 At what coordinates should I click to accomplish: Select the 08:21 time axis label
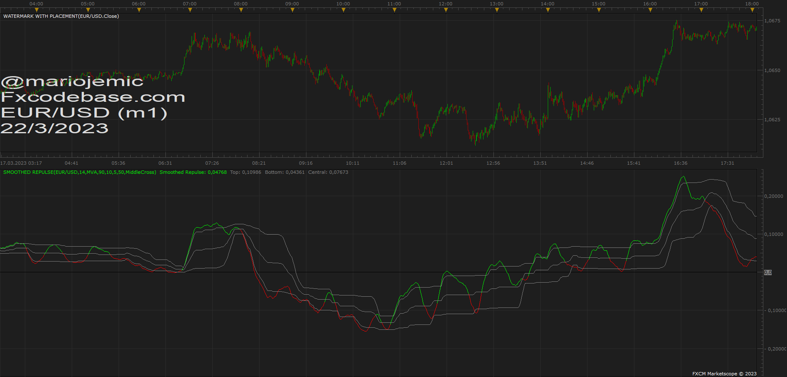[x=259, y=163]
